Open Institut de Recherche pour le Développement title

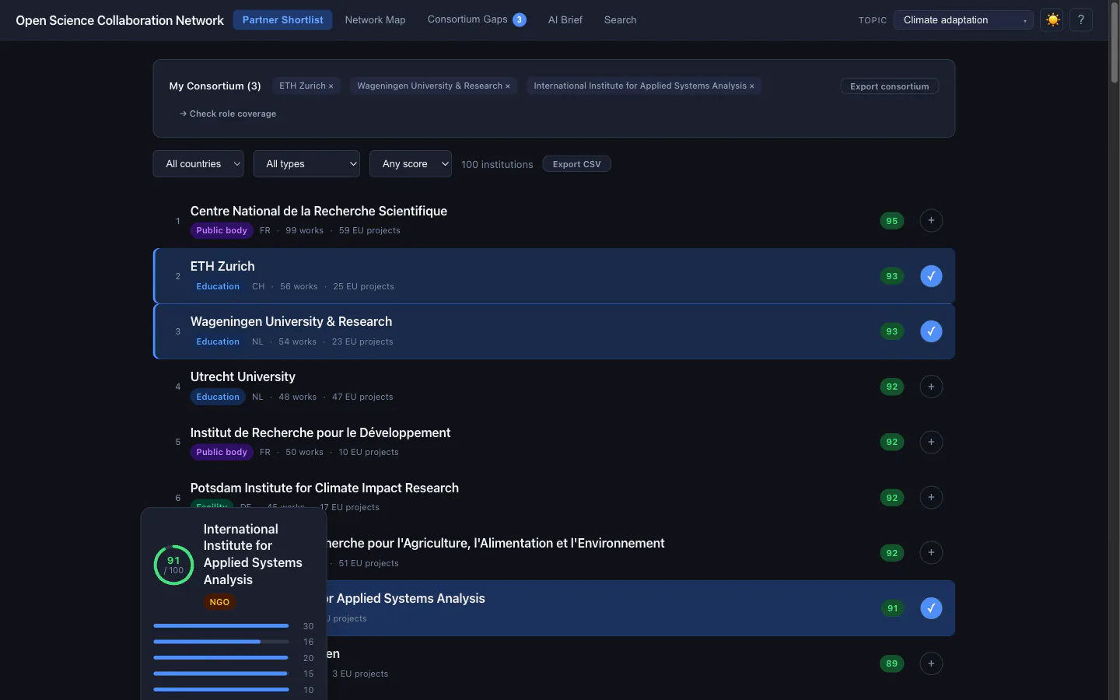coord(320,432)
